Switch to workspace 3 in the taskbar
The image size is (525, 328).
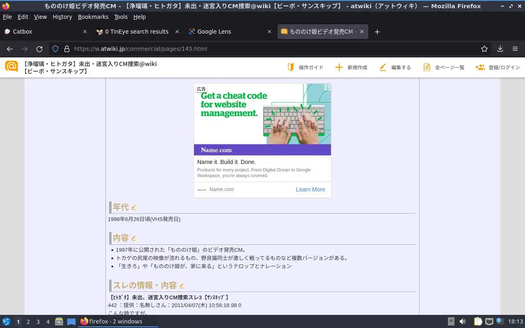click(x=38, y=322)
